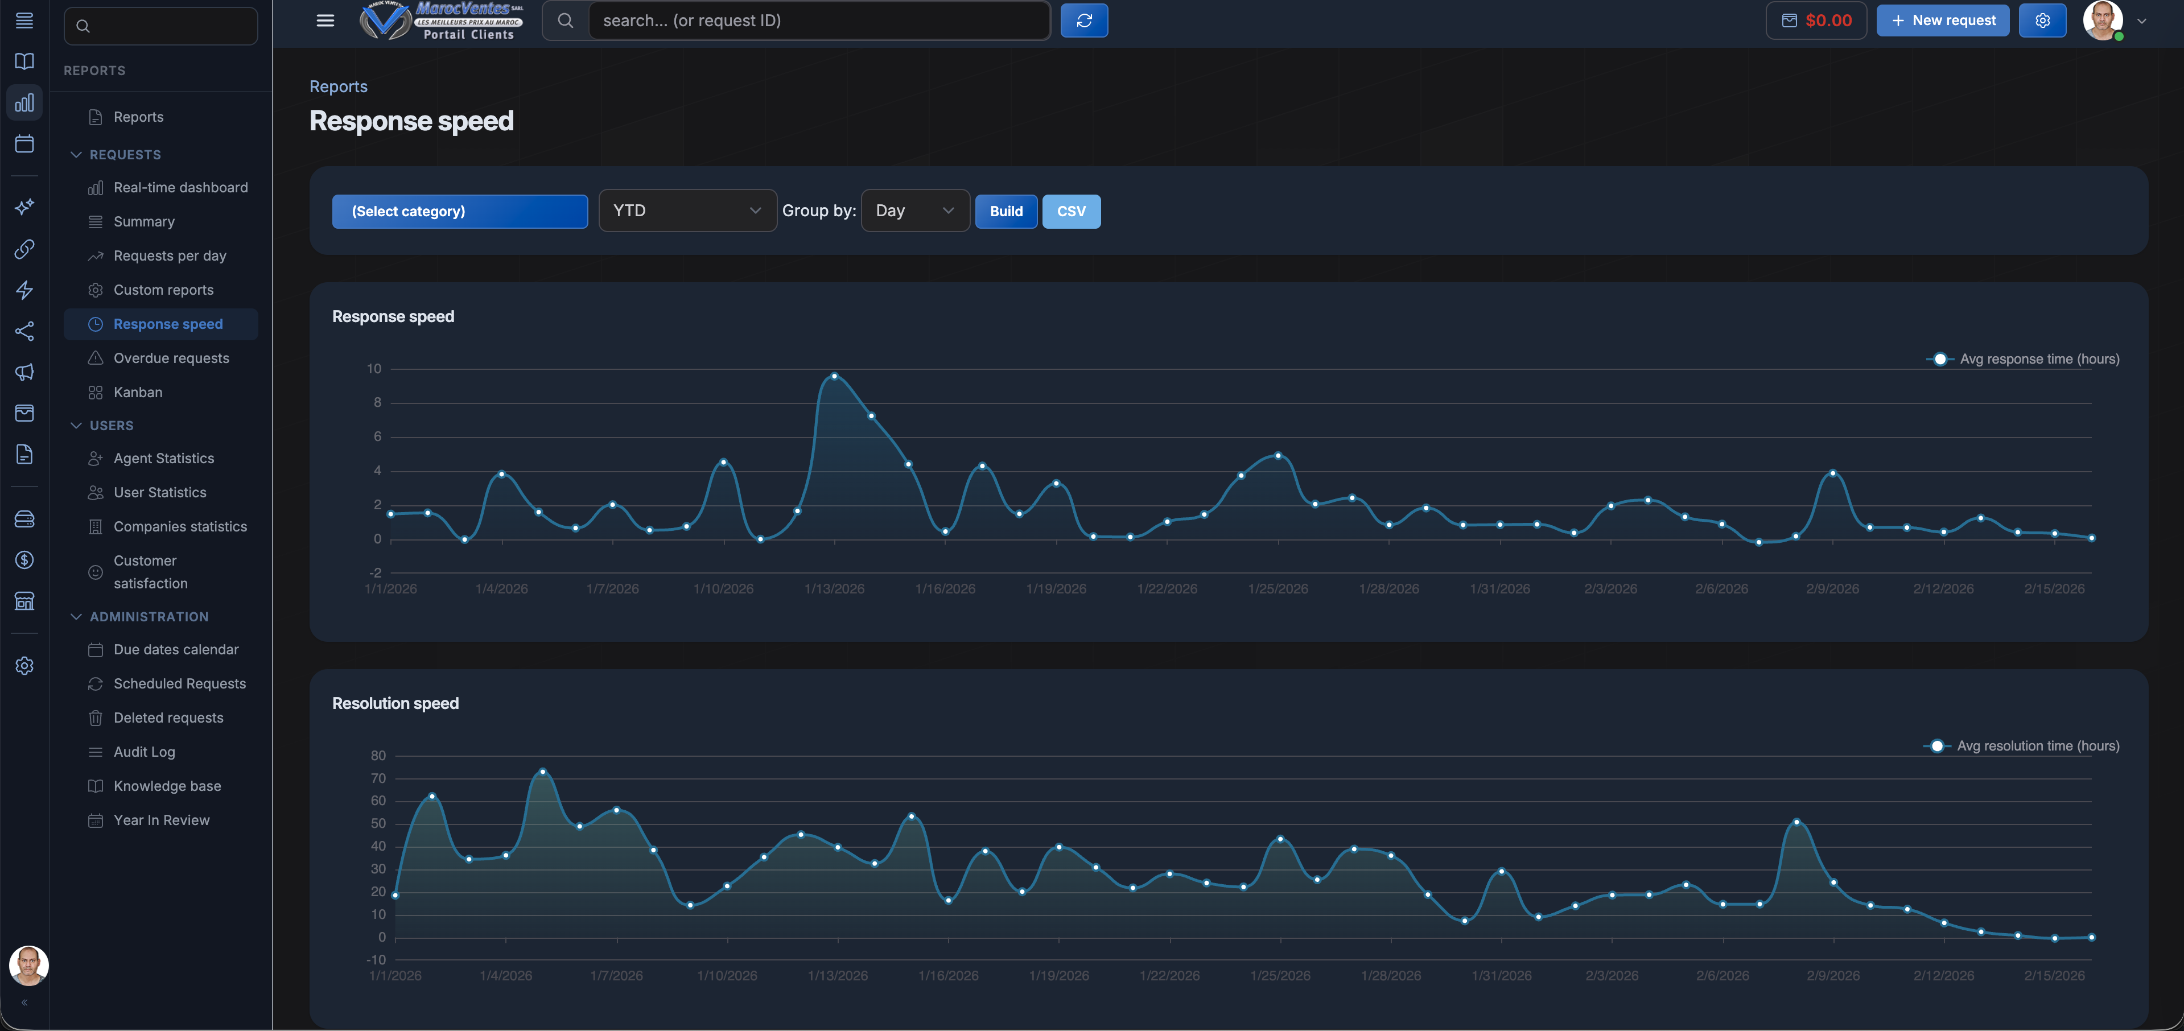This screenshot has height=1031, width=2184.
Task: Select the Reports bar-chart icon in sidebar rail
Action: [x=24, y=102]
